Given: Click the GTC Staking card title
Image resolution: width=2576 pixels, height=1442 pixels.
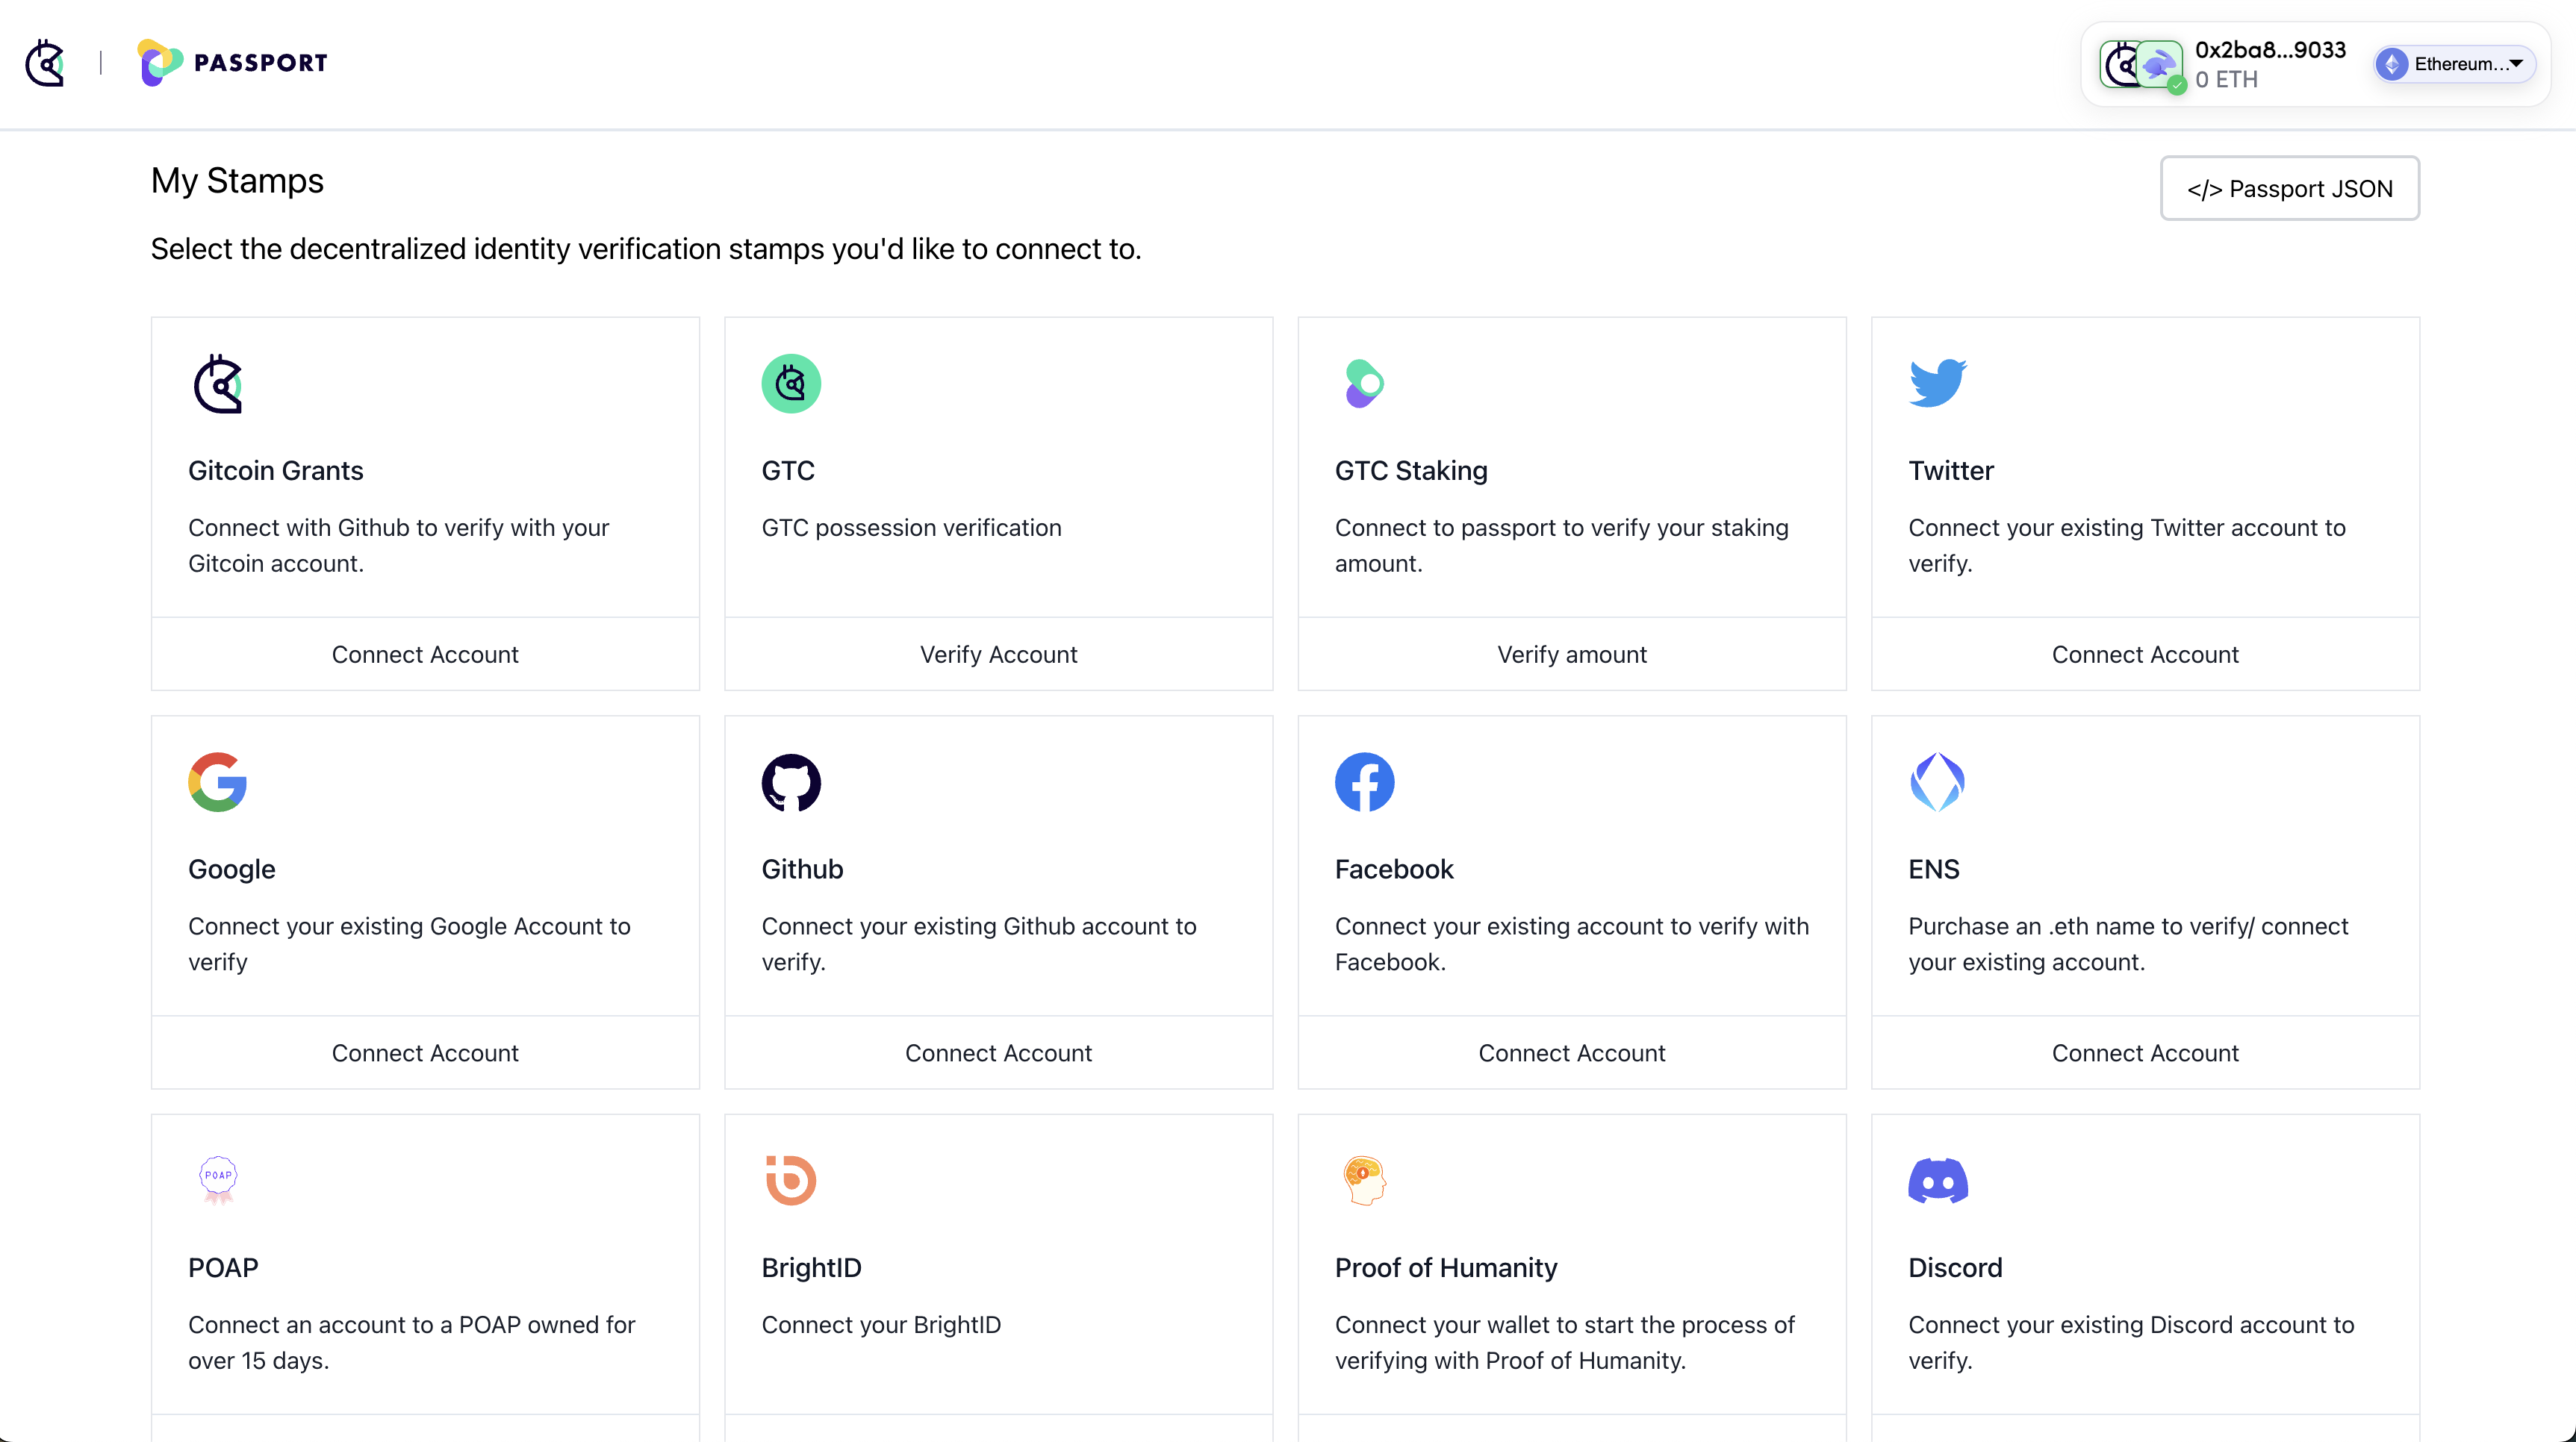Looking at the screenshot, I should (1411, 471).
